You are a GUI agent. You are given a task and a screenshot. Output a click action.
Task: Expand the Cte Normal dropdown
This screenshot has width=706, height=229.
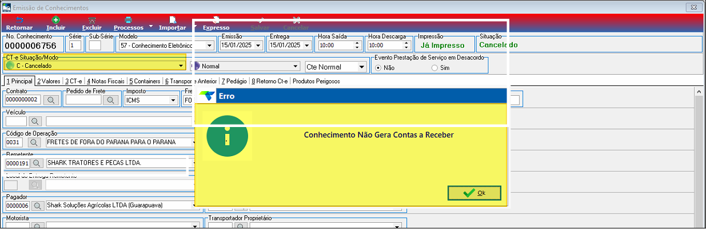(361, 67)
